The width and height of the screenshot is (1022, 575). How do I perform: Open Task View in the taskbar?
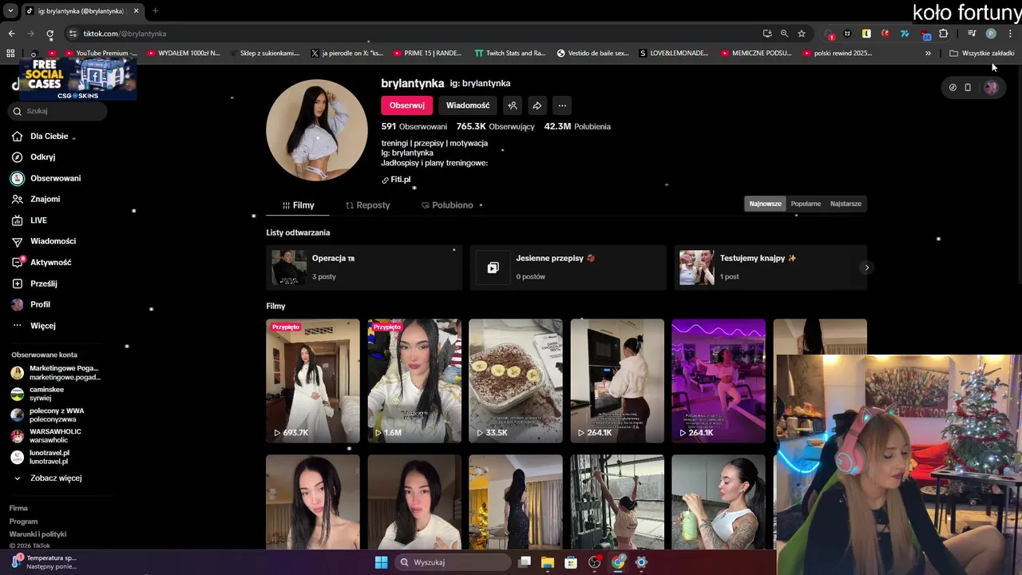click(x=525, y=562)
